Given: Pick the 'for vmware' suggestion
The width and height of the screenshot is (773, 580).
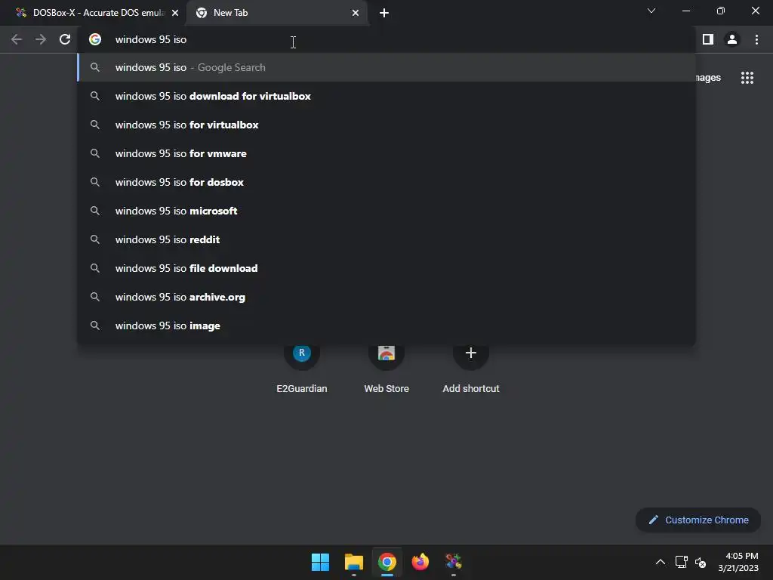Looking at the screenshot, I should point(386,153).
